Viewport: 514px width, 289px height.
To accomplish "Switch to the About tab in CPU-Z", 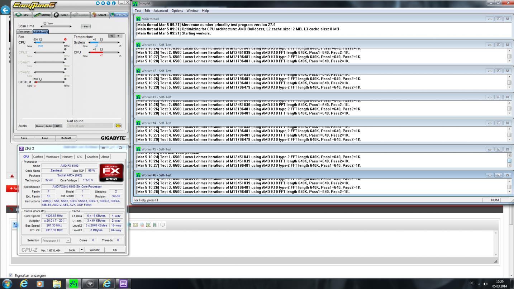I will 105,157.
